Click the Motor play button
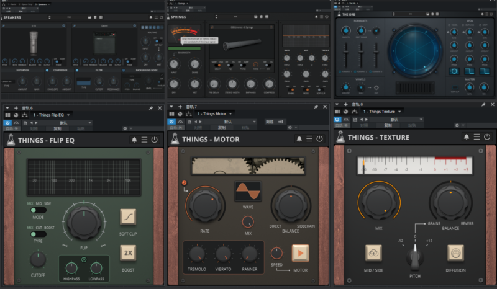 click(x=300, y=254)
